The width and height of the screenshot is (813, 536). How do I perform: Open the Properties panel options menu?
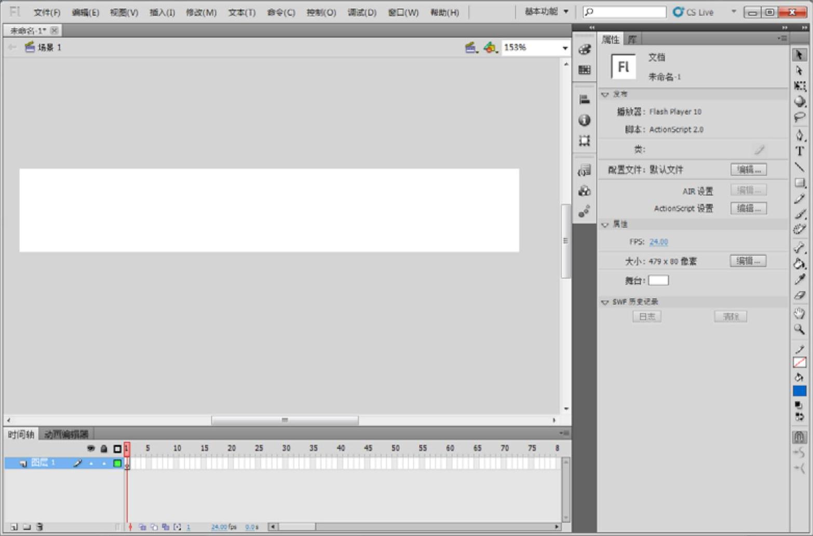(782, 38)
